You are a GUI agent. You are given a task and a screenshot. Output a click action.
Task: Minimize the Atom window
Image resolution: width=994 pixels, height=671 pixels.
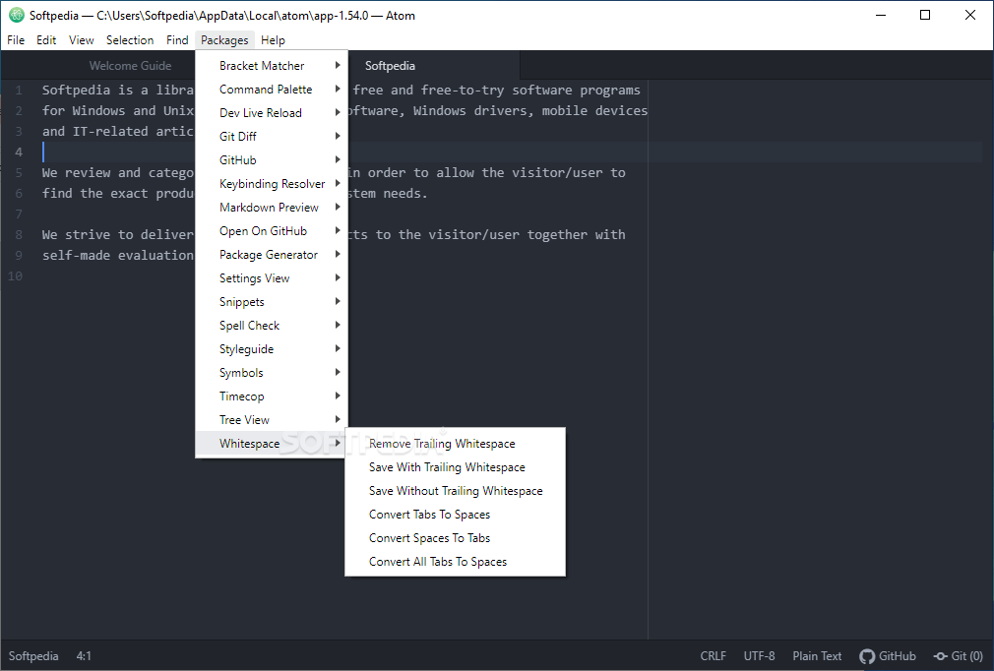click(x=881, y=15)
